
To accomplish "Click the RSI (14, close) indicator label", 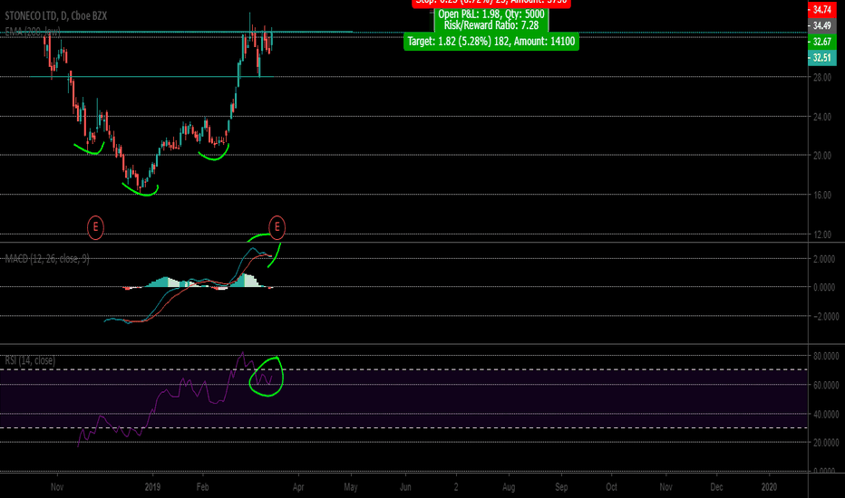I will point(30,360).
